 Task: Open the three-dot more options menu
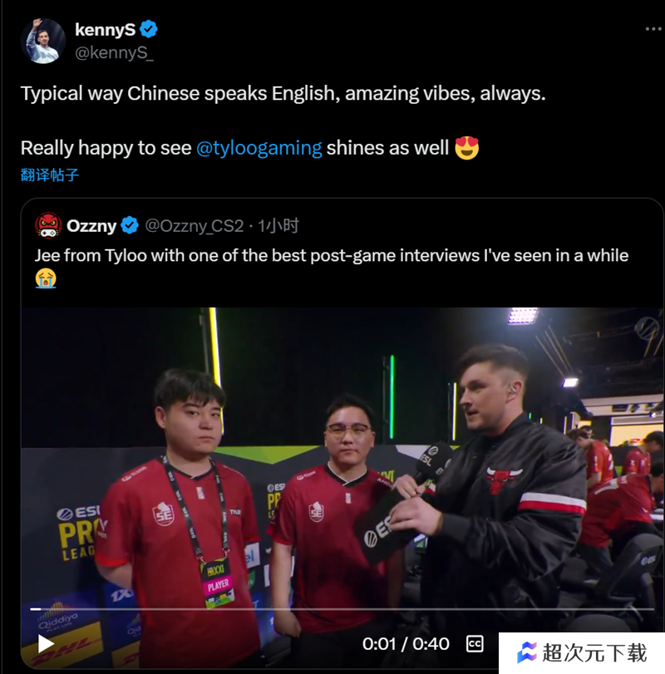tap(653, 29)
